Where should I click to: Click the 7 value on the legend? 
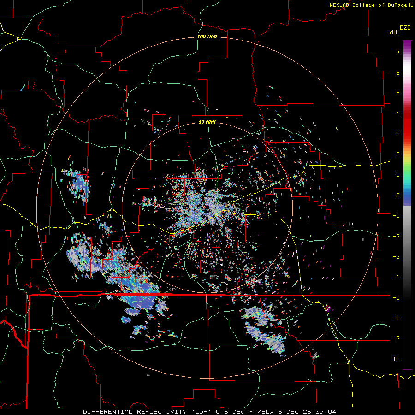[398, 52]
